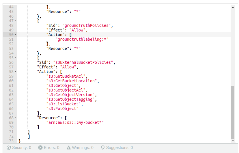This screenshot has width=239, height=153.
Task: Click line number 44 in the gutter
Action: (x=11, y=7)
